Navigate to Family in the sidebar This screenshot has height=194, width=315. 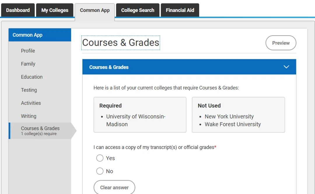coord(28,64)
